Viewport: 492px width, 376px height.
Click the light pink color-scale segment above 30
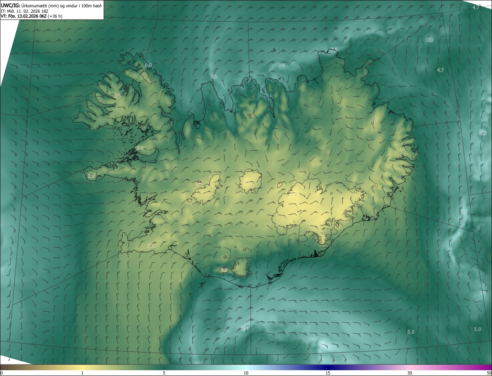coord(410,367)
